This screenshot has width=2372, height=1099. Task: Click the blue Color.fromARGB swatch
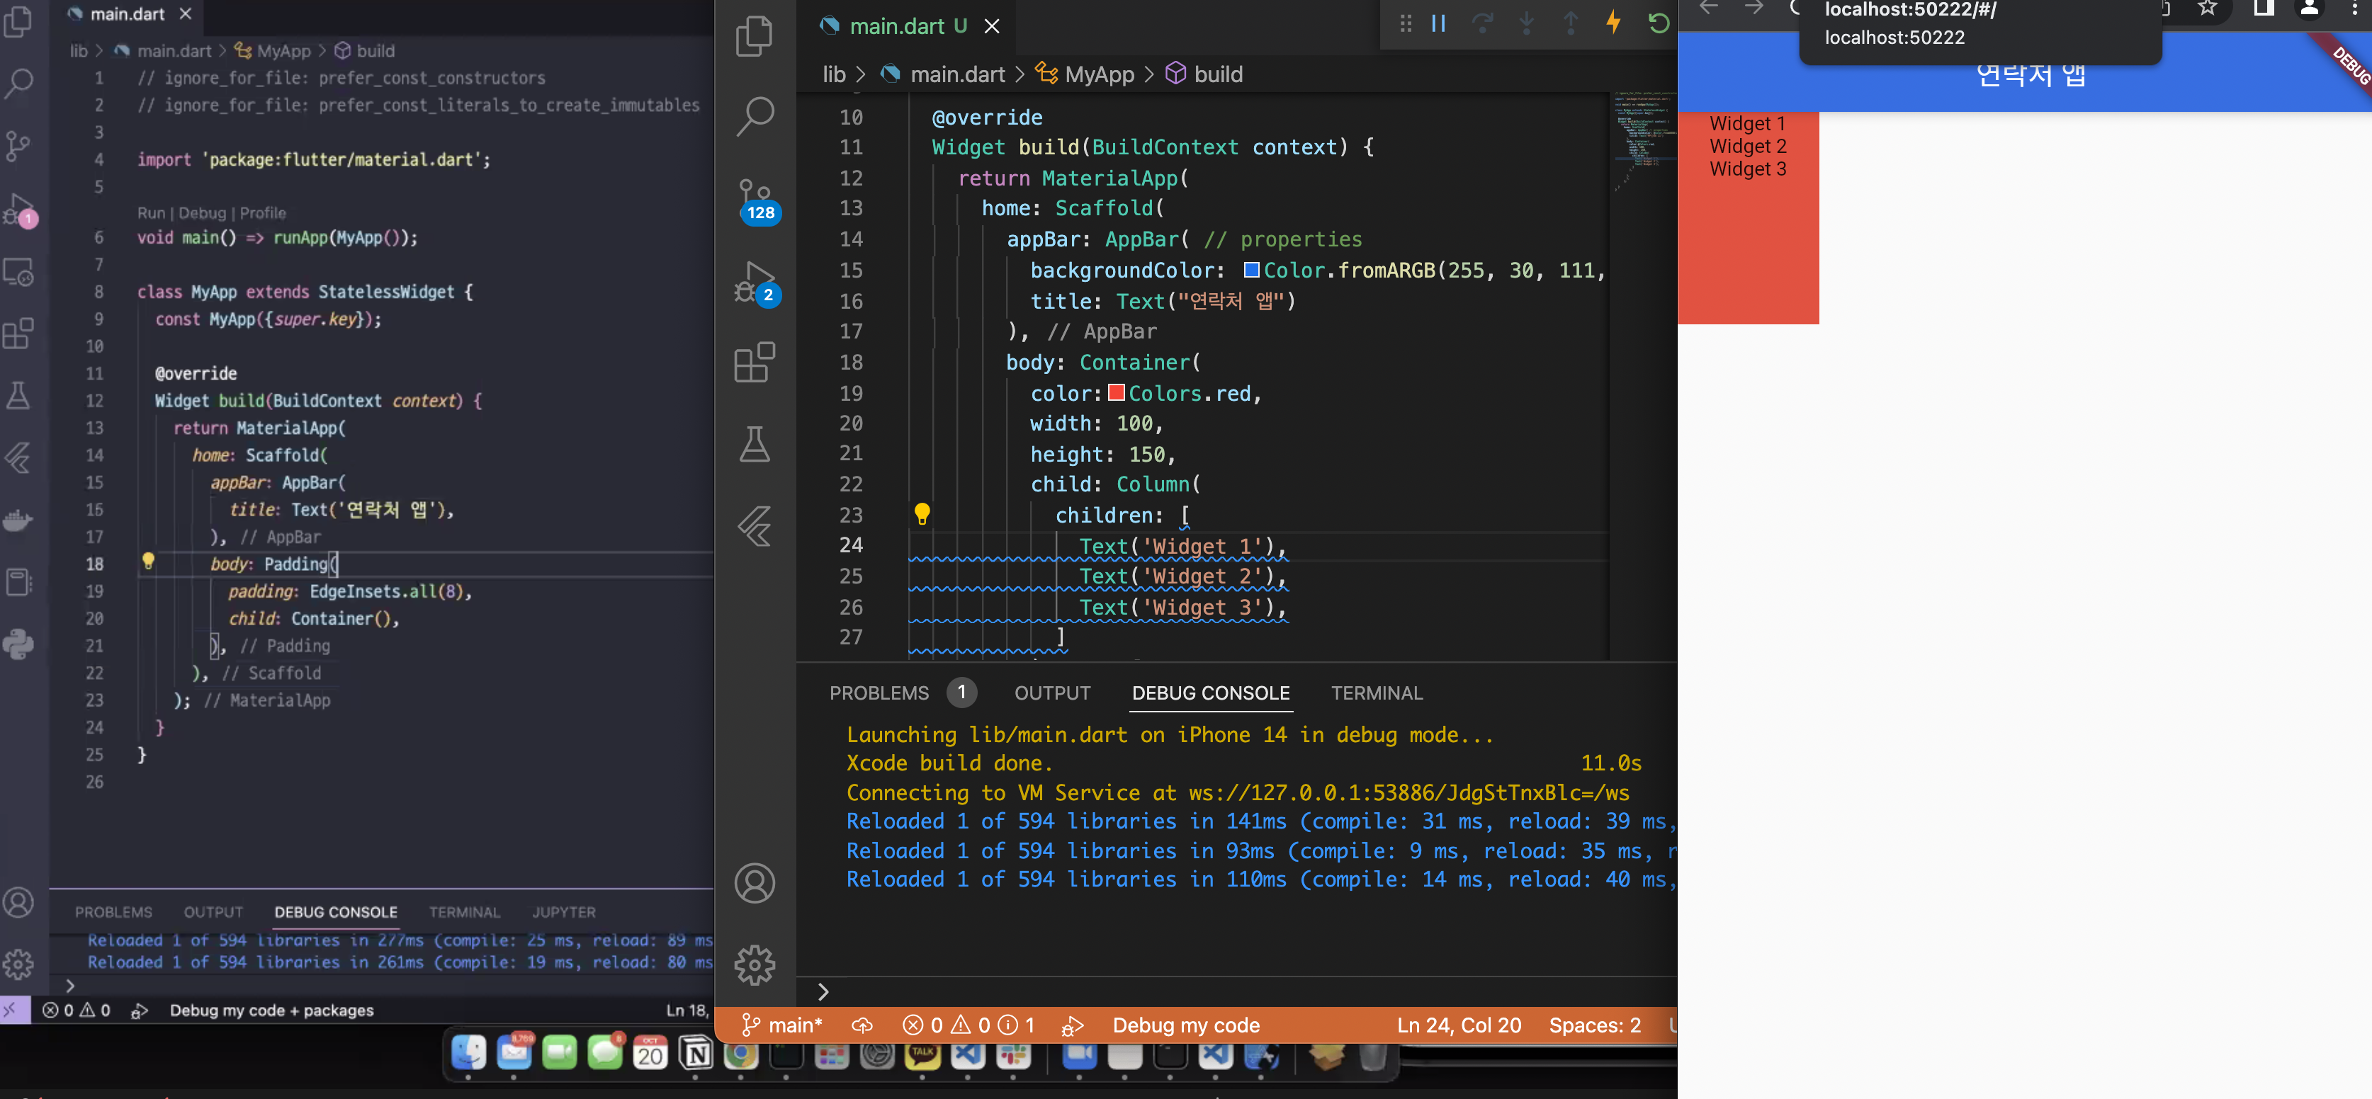pyautogui.click(x=1251, y=270)
